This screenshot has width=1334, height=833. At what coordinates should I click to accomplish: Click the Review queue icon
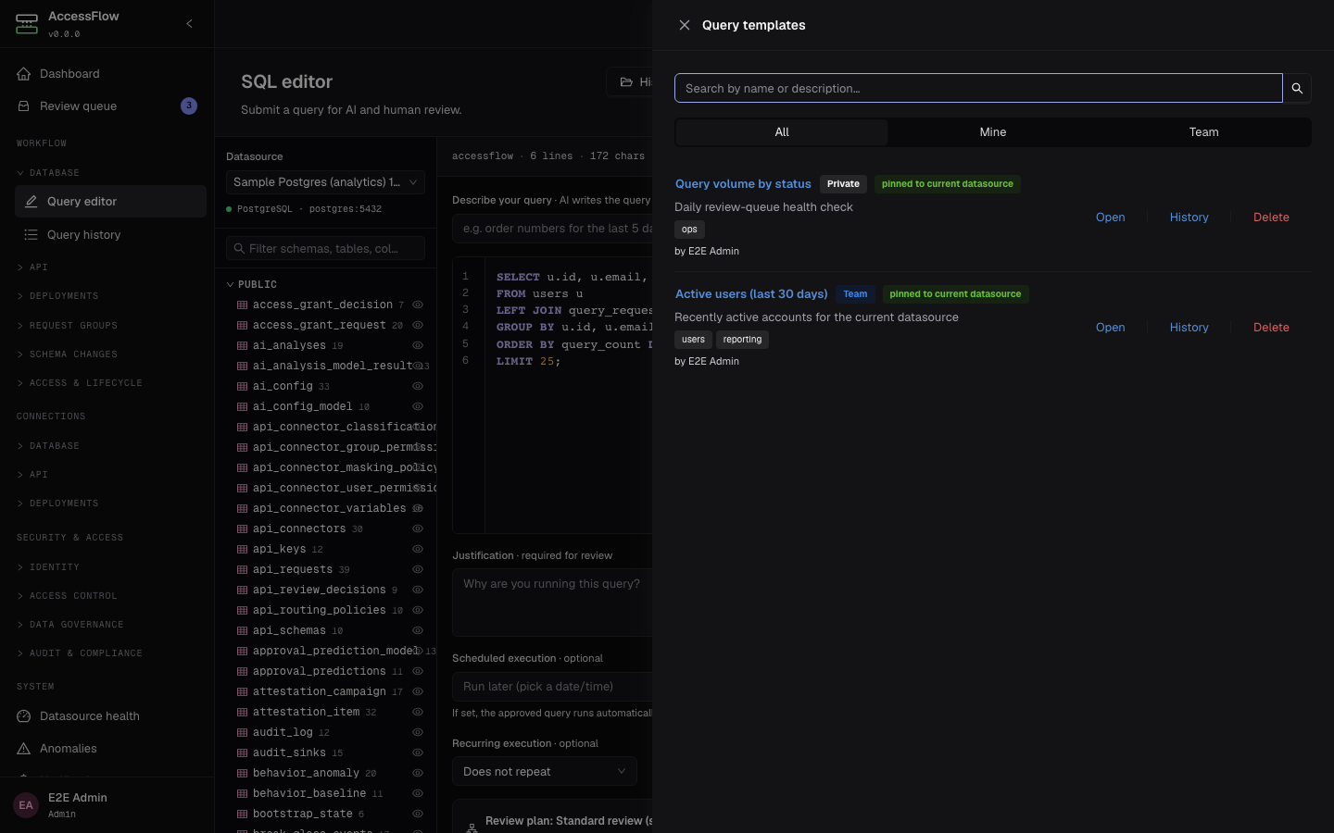tap(24, 106)
